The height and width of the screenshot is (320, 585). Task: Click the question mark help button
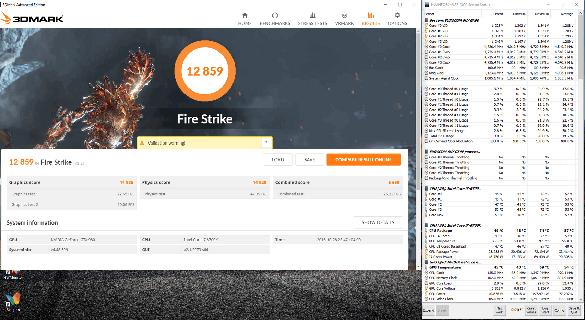[266, 143]
